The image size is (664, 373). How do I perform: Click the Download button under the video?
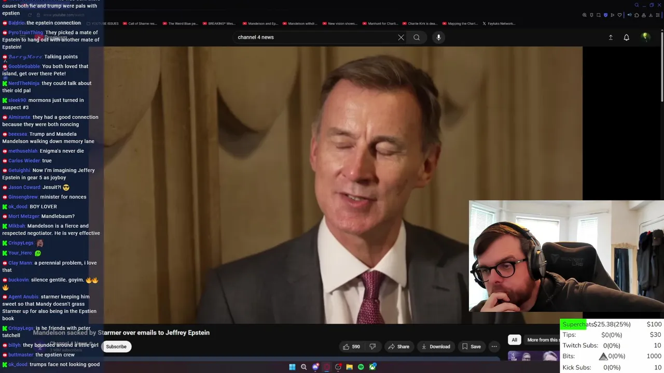pyautogui.click(x=436, y=347)
